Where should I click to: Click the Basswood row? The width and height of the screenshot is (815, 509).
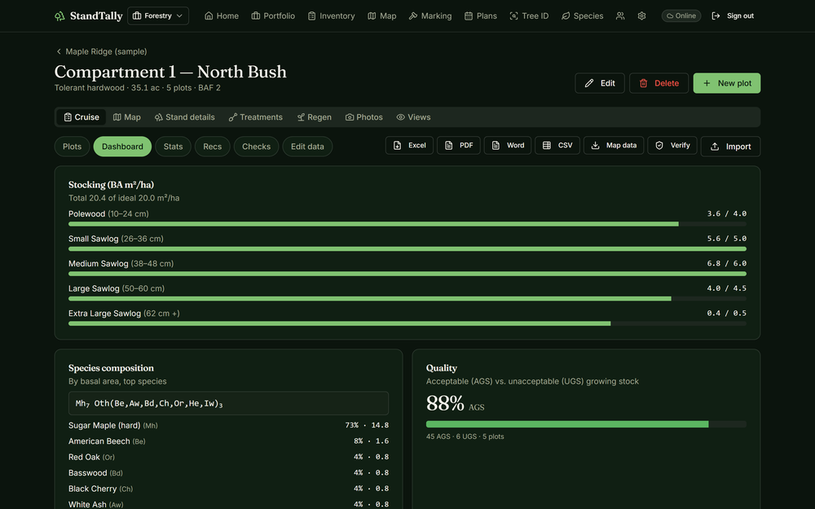click(229, 472)
